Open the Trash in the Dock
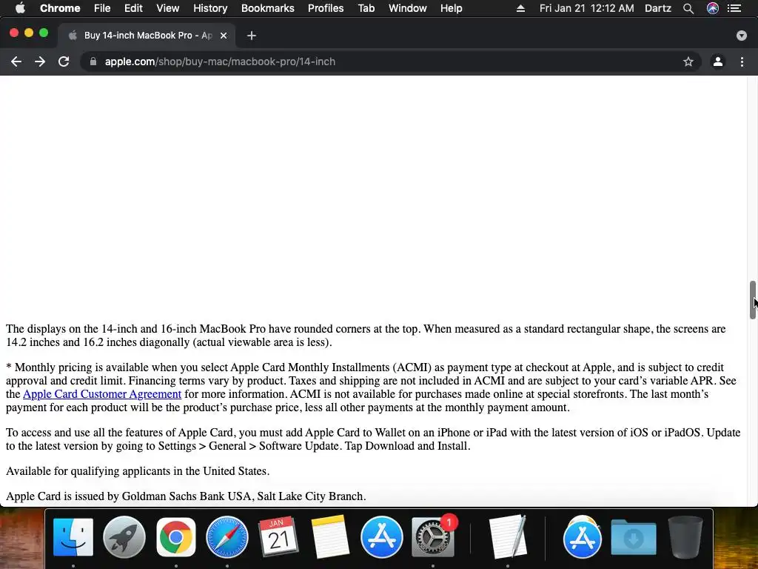This screenshot has width=758, height=569. coord(685,537)
